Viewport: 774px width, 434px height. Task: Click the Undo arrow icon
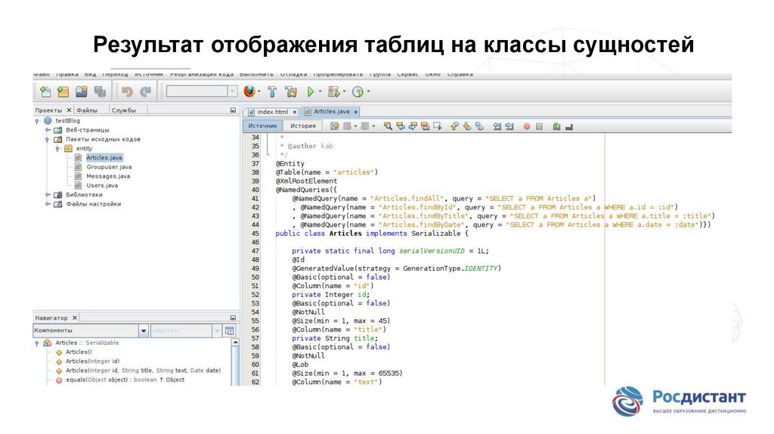point(127,91)
